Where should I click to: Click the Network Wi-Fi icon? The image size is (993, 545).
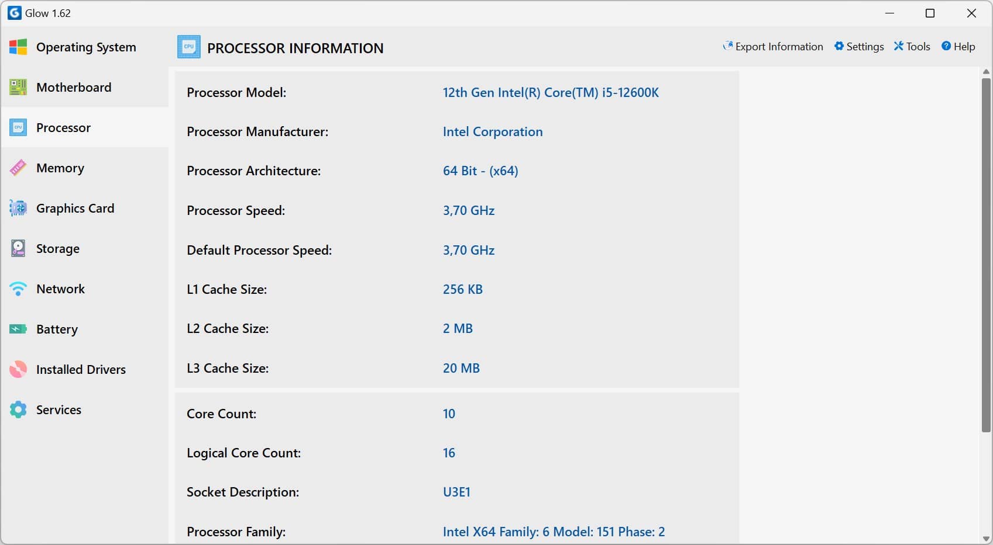18,289
